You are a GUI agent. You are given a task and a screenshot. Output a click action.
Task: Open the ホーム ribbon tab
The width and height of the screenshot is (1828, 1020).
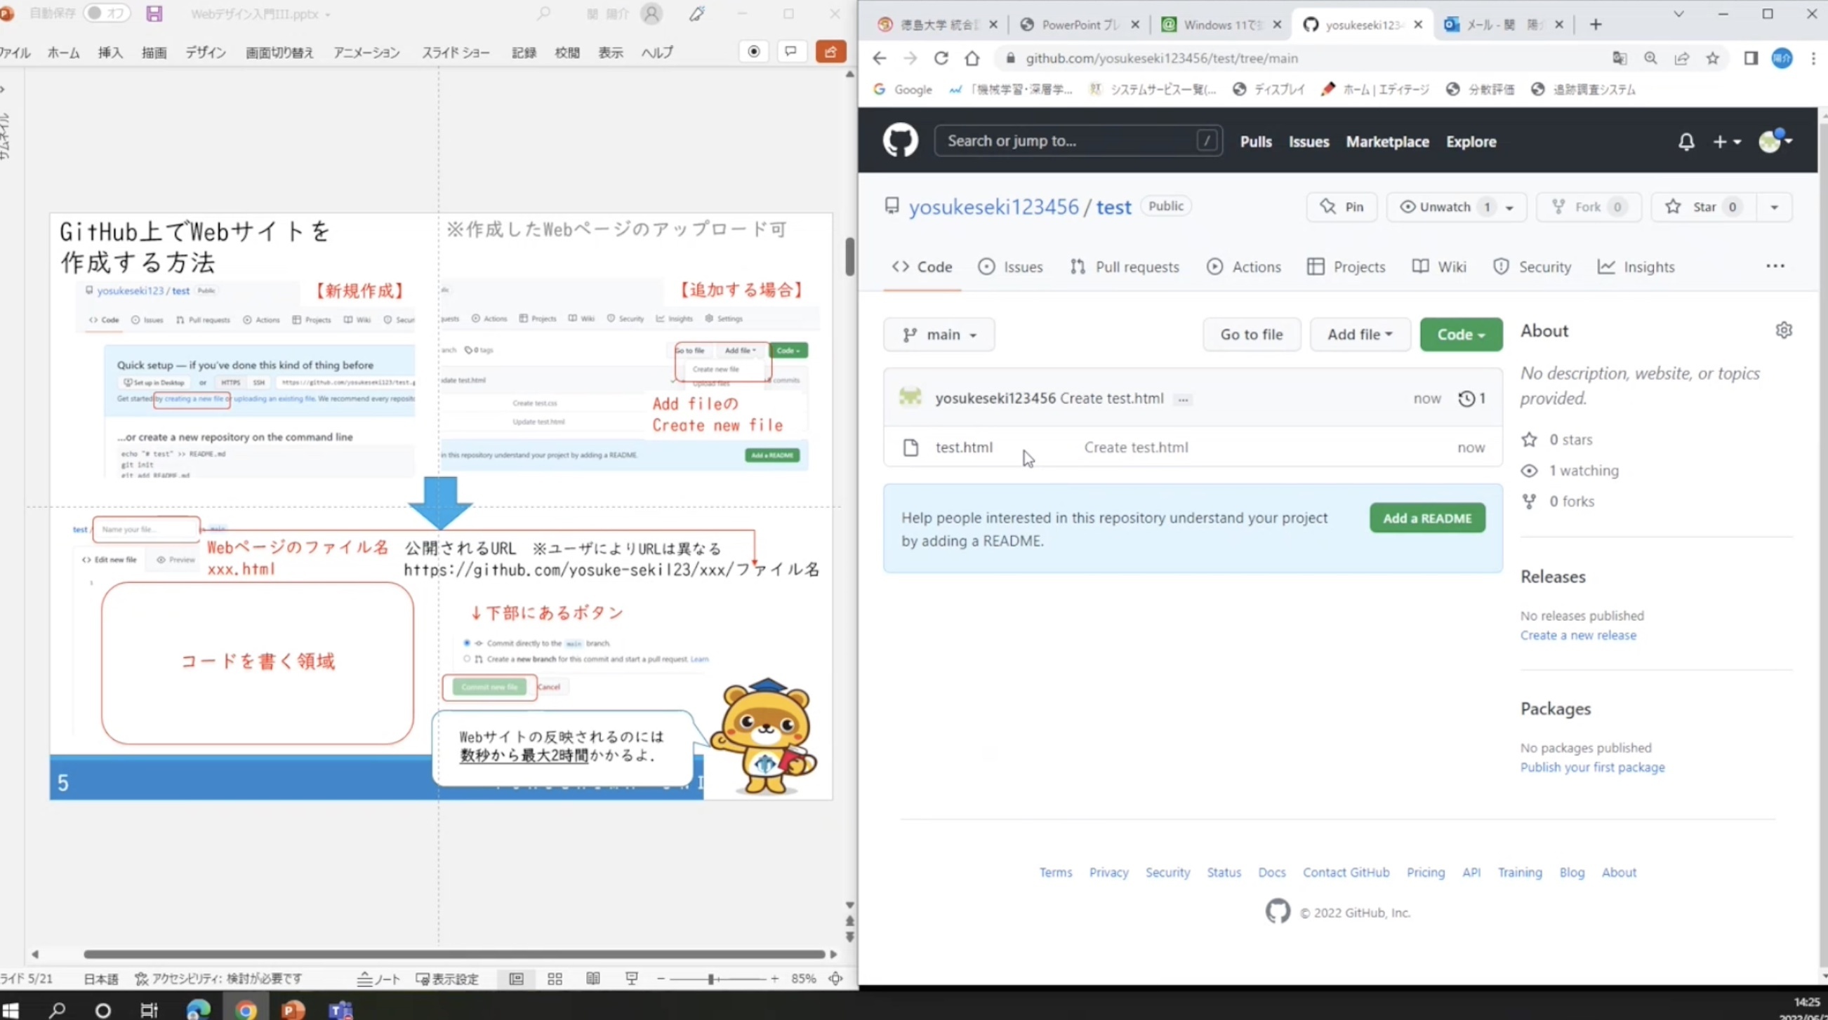tap(63, 53)
